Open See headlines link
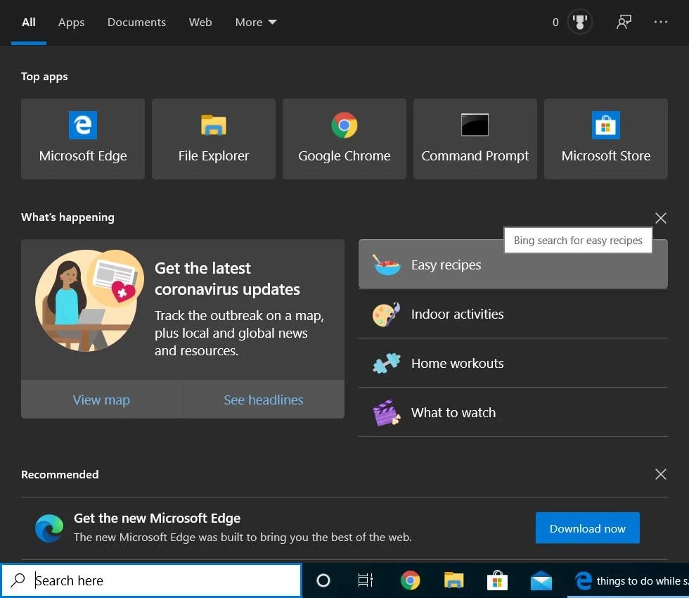 264,400
